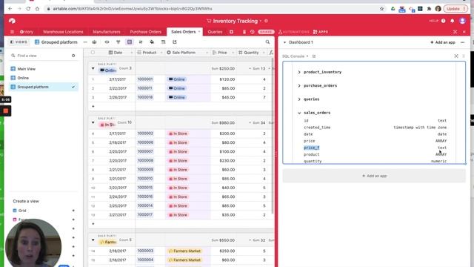Click Add an app in header

click(x=443, y=42)
